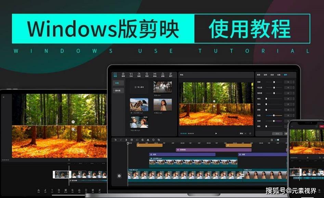This screenshot has height=198, width=324.
Task: Play the video in laptop preview panel
Action: [216, 133]
